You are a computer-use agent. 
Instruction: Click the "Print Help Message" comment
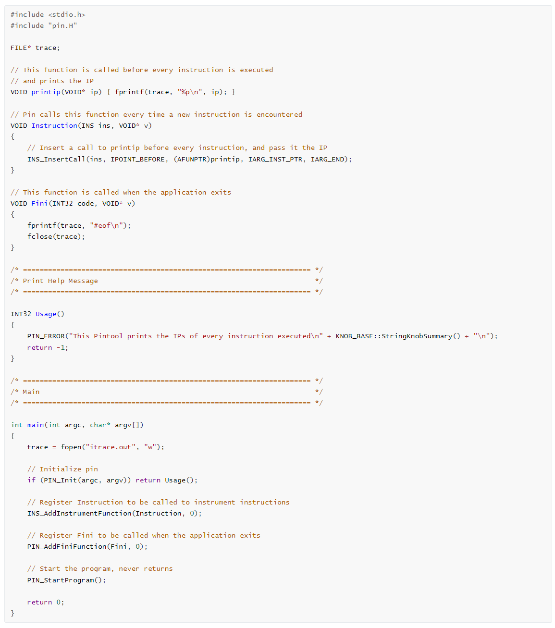[x=60, y=281]
